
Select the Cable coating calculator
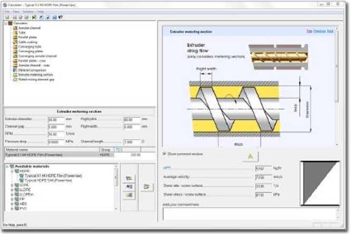coord(27,42)
